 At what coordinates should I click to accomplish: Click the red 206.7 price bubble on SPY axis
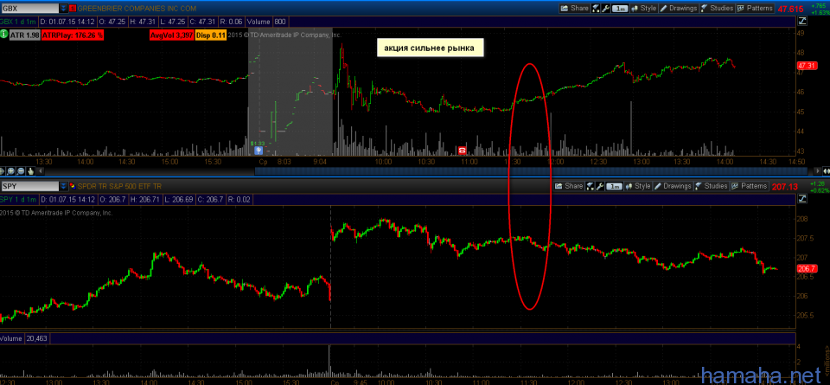tap(807, 268)
